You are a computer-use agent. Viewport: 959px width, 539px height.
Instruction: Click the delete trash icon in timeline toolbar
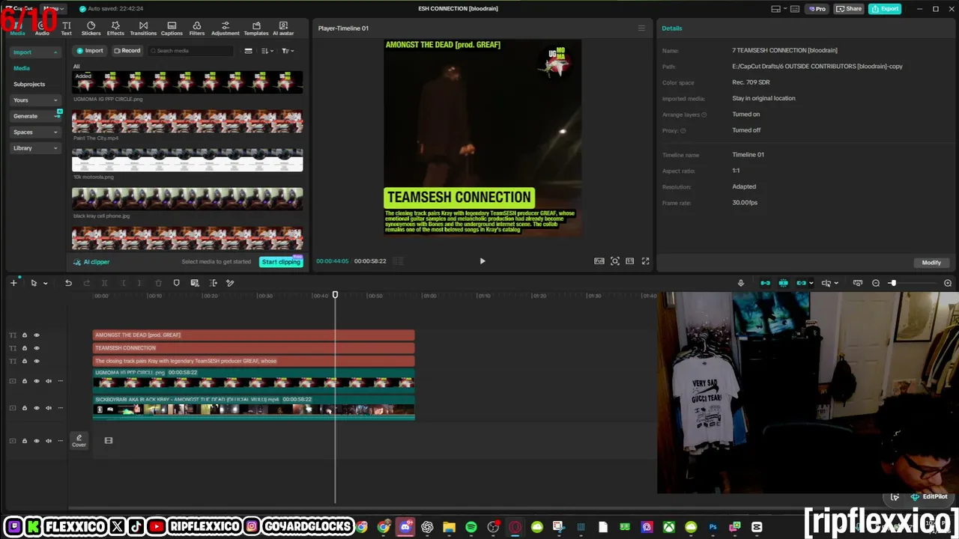pos(158,283)
